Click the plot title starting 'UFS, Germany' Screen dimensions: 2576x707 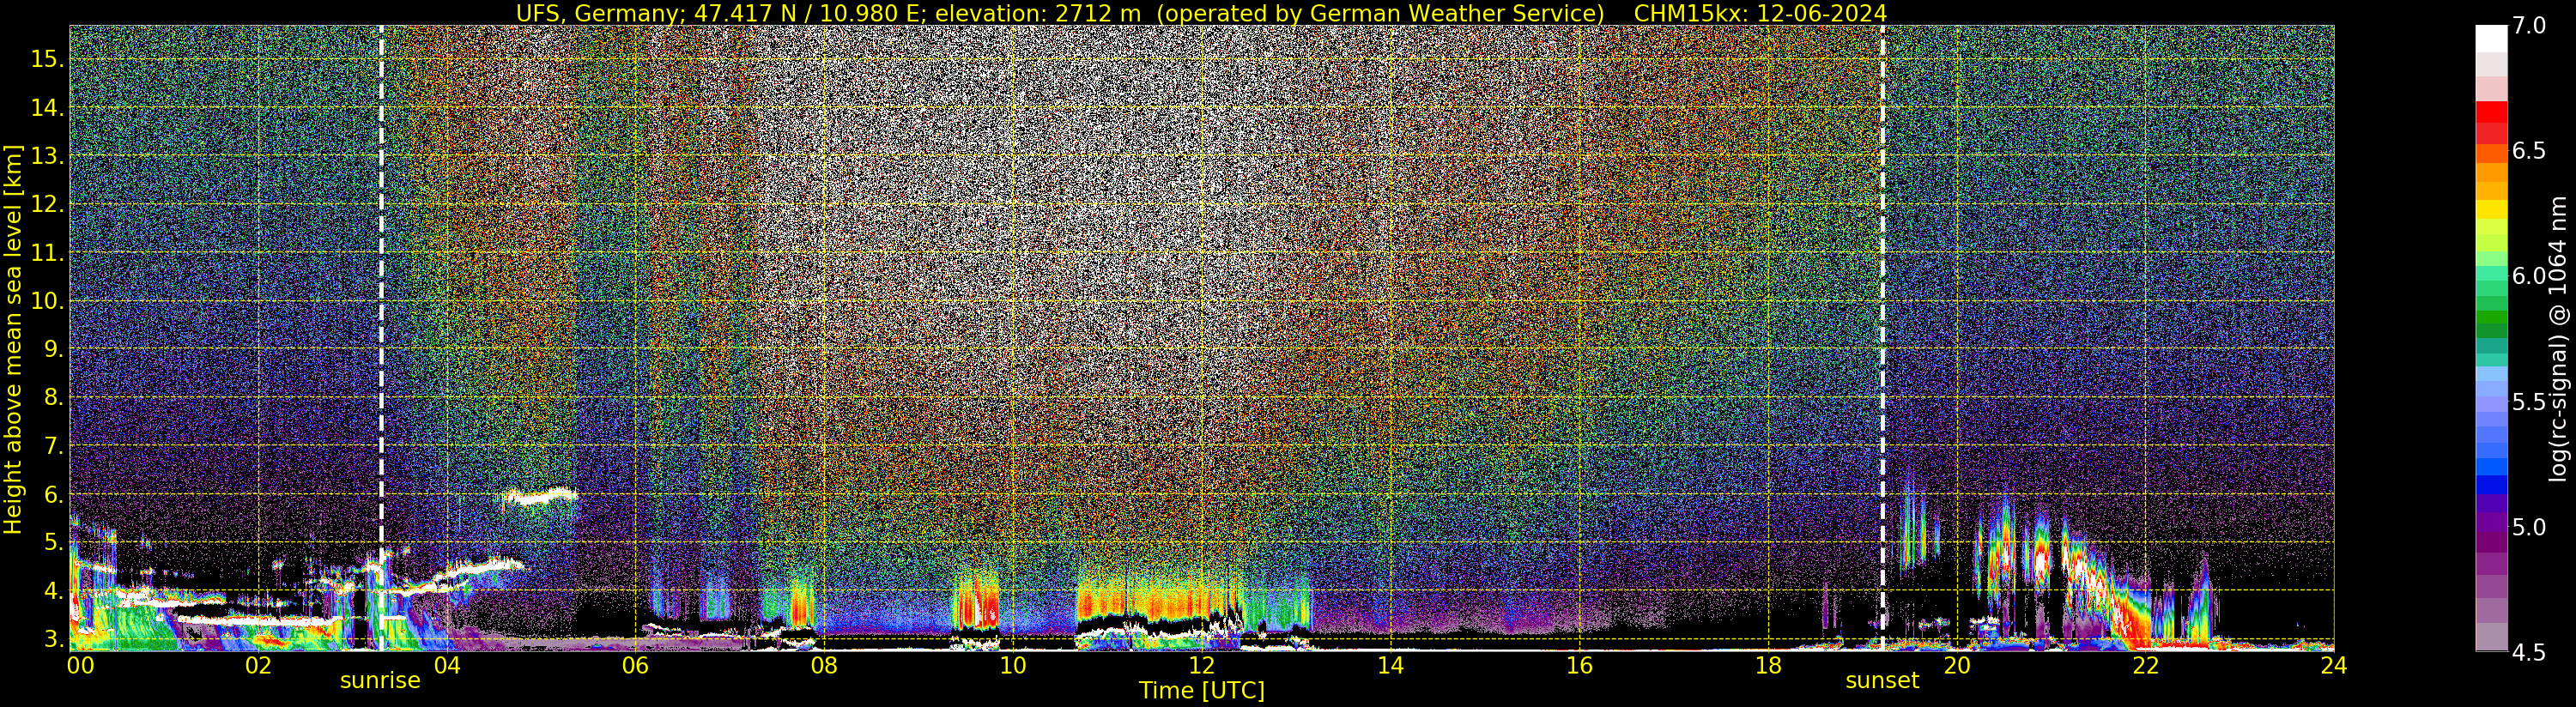[x=1201, y=13]
